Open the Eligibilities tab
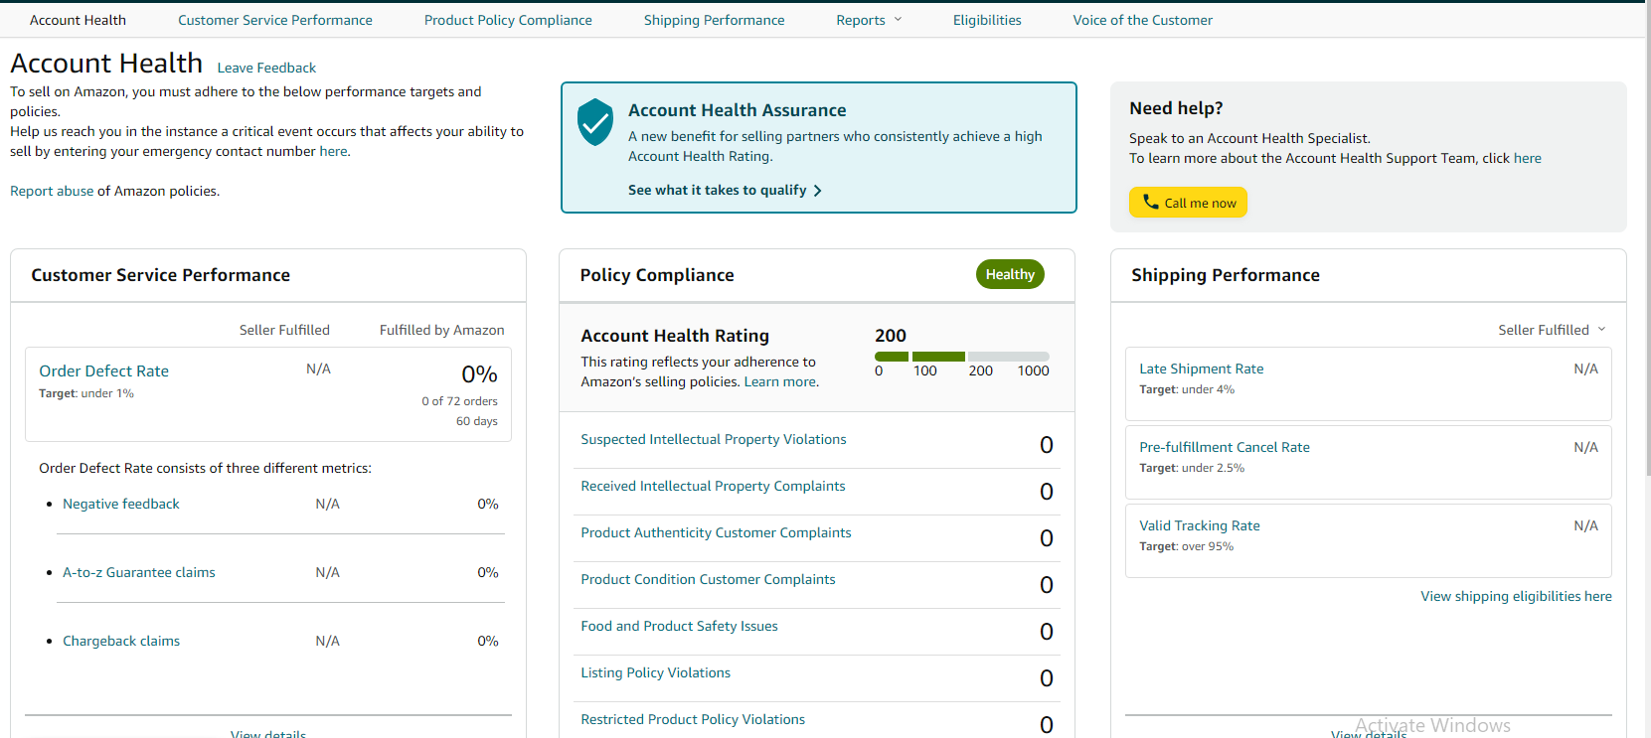Screen dimensions: 1651x738 (x=987, y=20)
